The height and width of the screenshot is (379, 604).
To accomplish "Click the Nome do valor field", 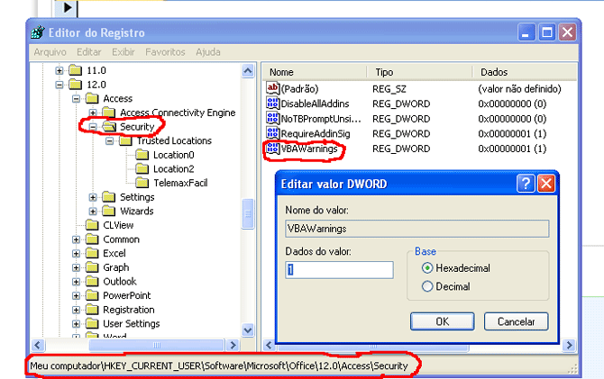I will click(417, 229).
